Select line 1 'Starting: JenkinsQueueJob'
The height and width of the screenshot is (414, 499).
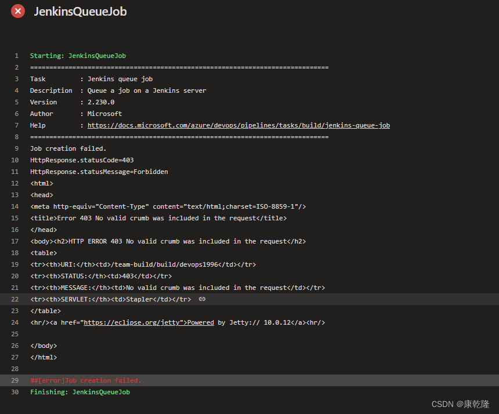(78, 56)
